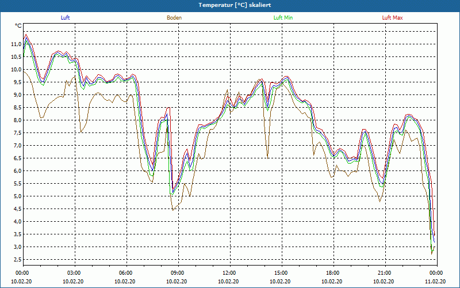Click the 15:00 time axis label
The height and width of the screenshot is (288, 460).
(x=282, y=272)
